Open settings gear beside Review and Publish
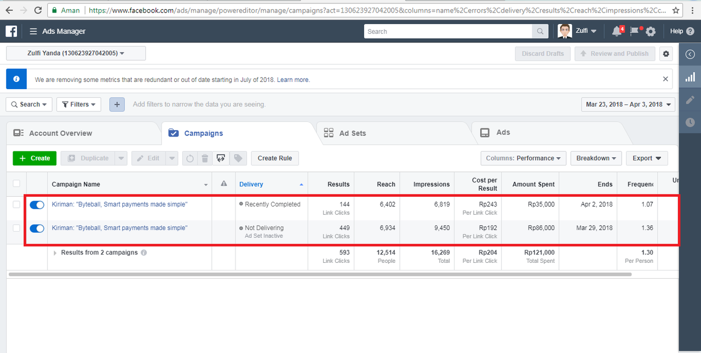Image resolution: width=701 pixels, height=353 pixels. (x=666, y=54)
